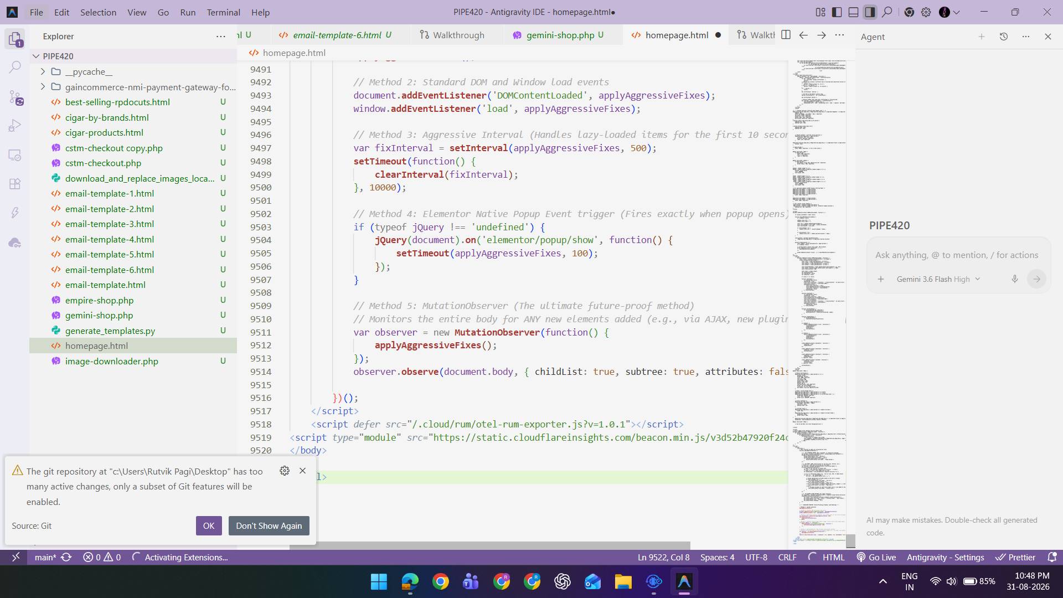The width and height of the screenshot is (1063, 598).
Task: Open the Source Control view icon
Action: click(15, 97)
